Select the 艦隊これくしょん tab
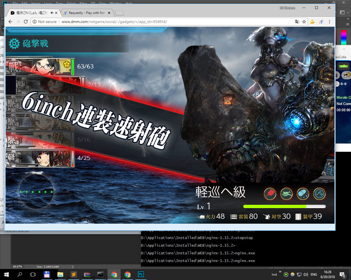 point(32,13)
